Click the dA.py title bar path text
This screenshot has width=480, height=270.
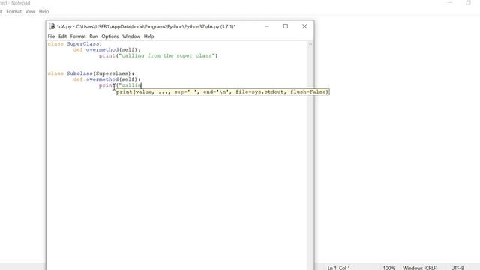tap(146, 27)
